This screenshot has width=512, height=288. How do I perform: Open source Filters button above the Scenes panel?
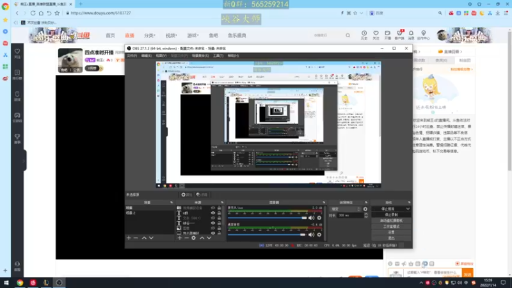202,195
